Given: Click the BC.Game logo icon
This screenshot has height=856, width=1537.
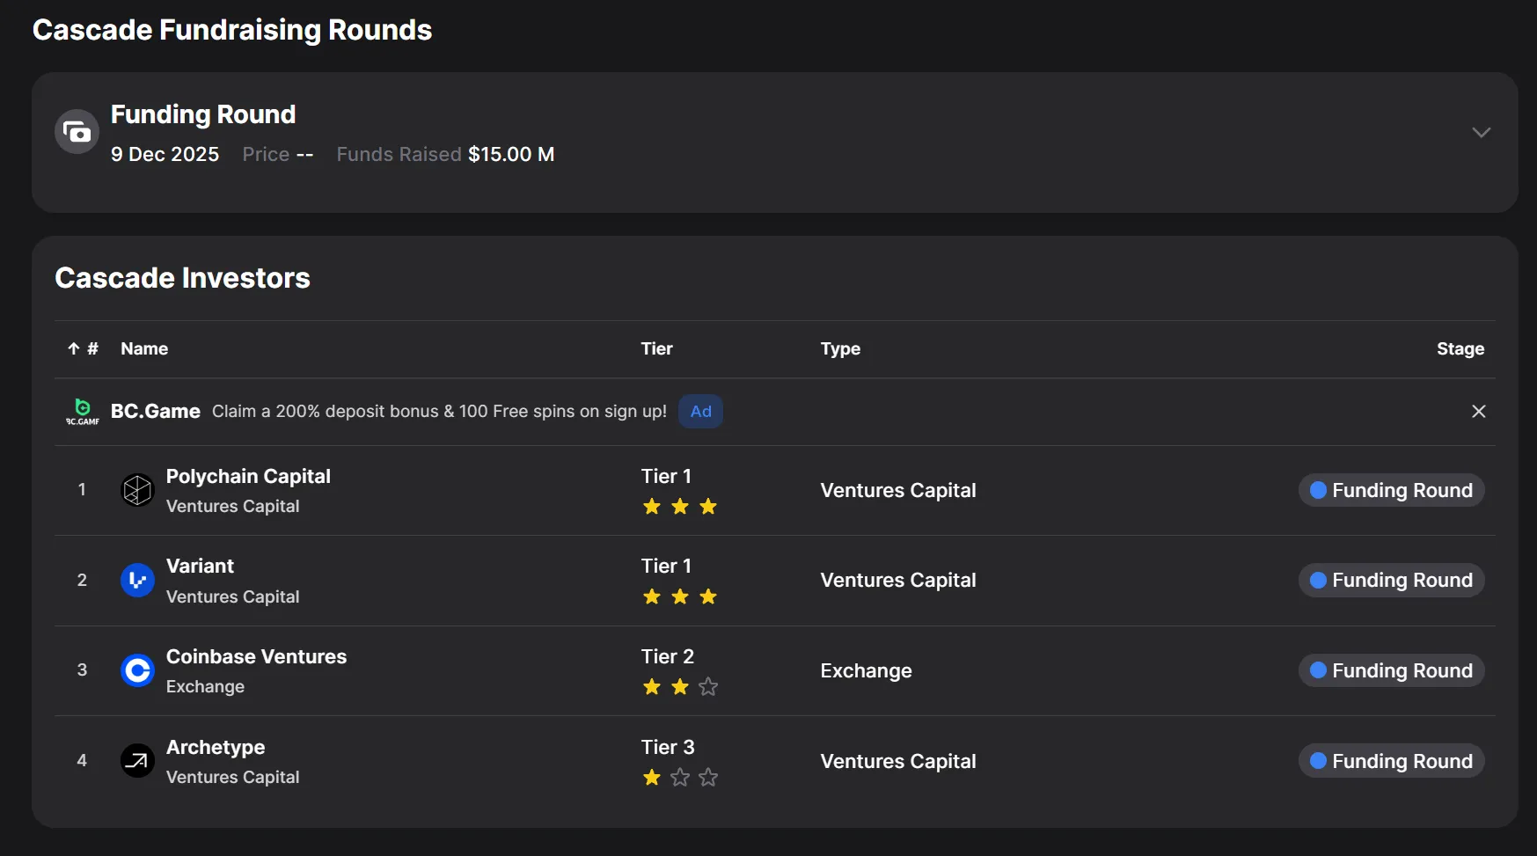Looking at the screenshot, I should point(83,411).
